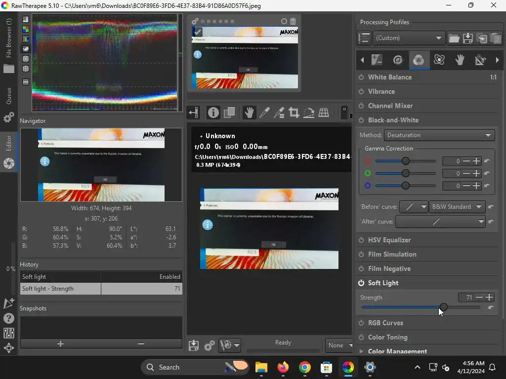Reset the red gamma slider
Viewport: 506px width, 379px height.
(487, 161)
